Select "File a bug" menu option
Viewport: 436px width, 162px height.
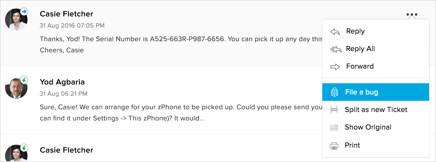point(362,92)
